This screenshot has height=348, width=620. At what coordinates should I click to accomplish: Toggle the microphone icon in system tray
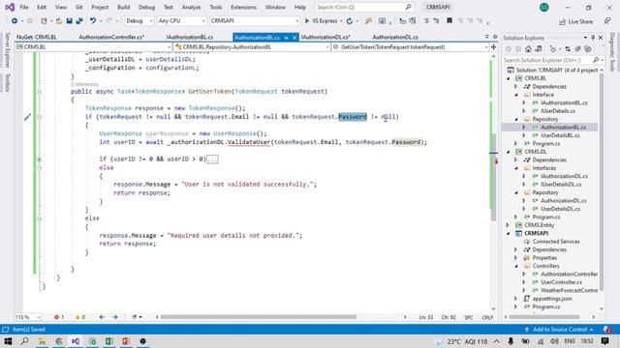[511, 341]
